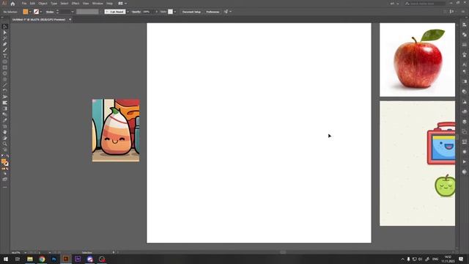Click the Fill color swatch in control bar
469x264 pixels.
click(26, 12)
